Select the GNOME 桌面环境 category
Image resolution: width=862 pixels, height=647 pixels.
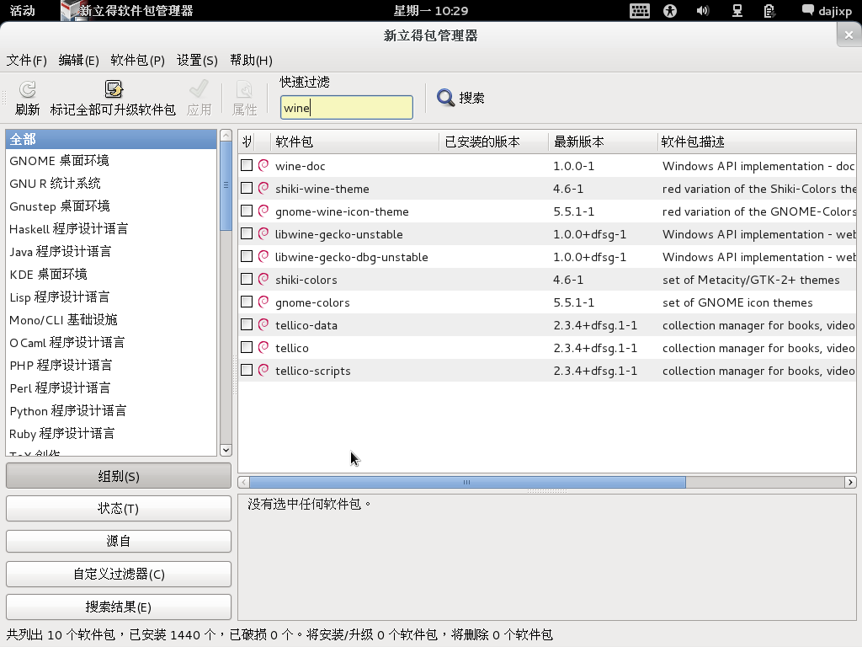111,161
